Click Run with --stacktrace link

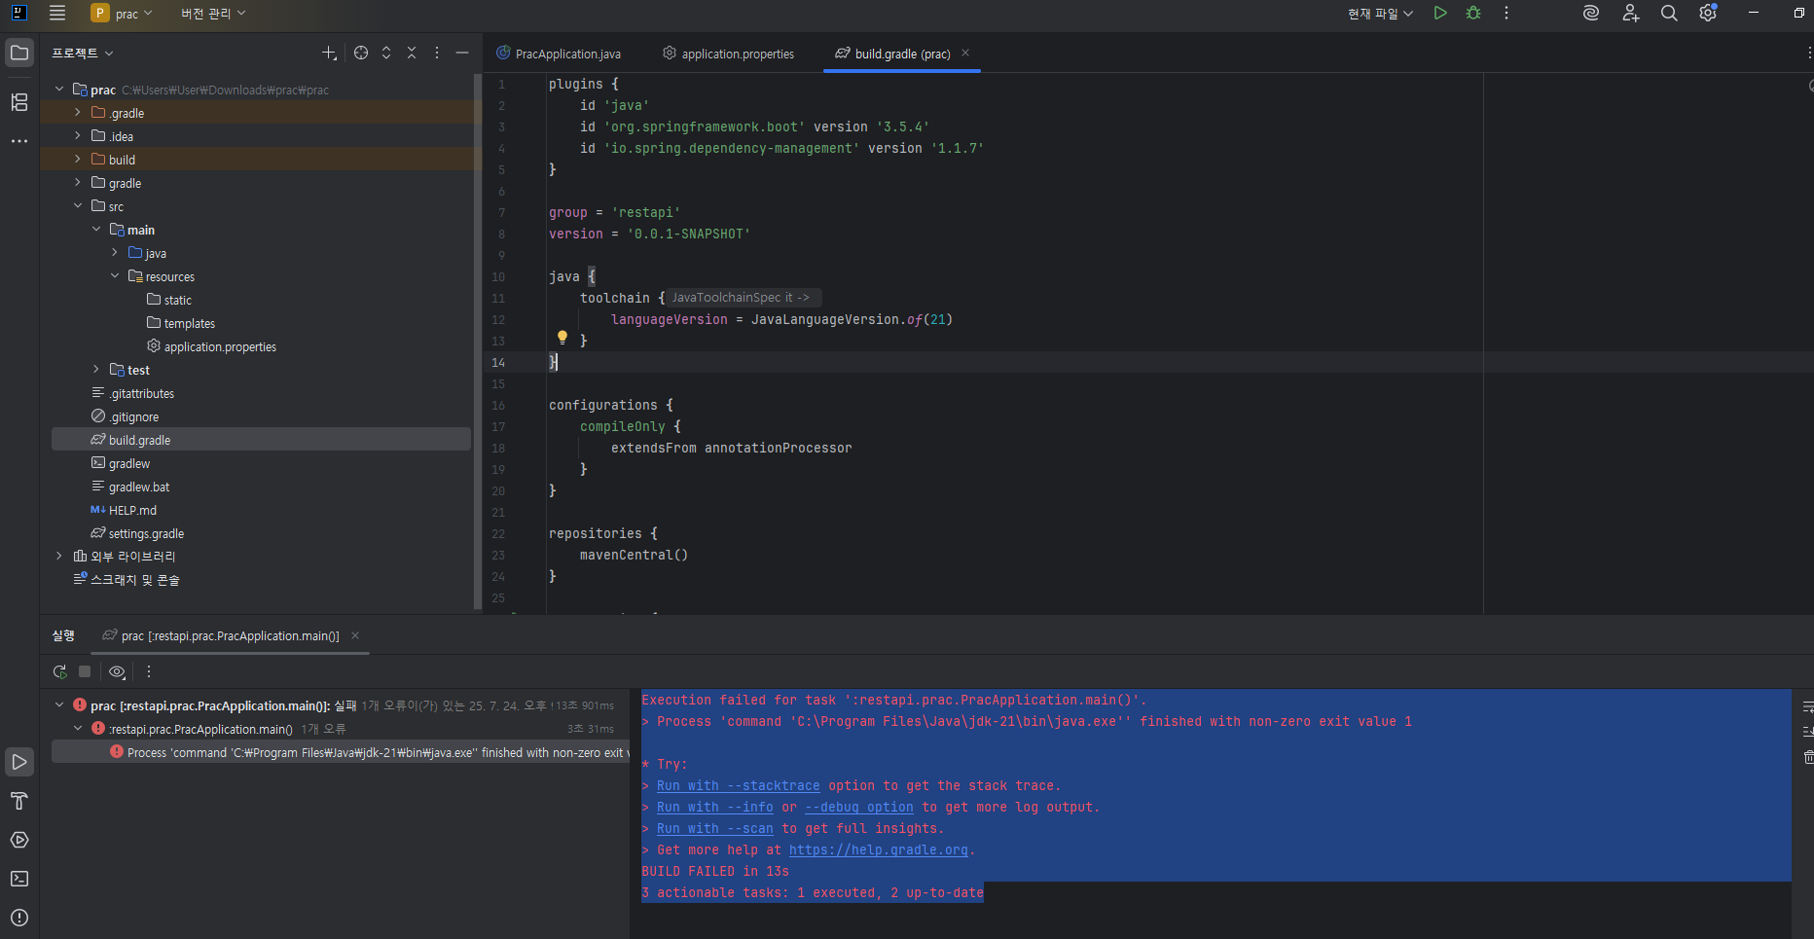click(x=738, y=785)
